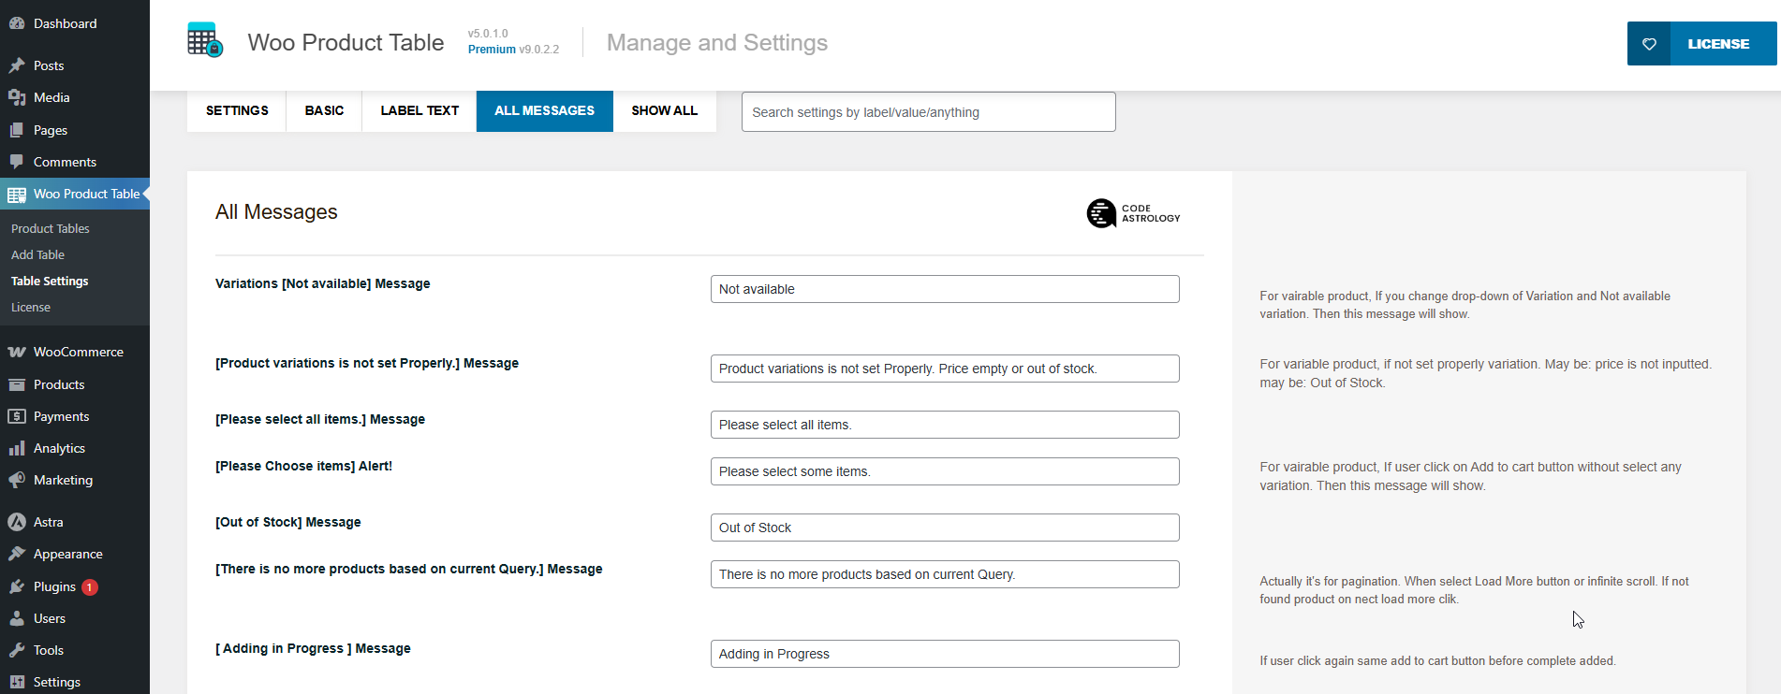This screenshot has height=694, width=1781.
Task: Click the Products box icon
Action: tap(17, 384)
